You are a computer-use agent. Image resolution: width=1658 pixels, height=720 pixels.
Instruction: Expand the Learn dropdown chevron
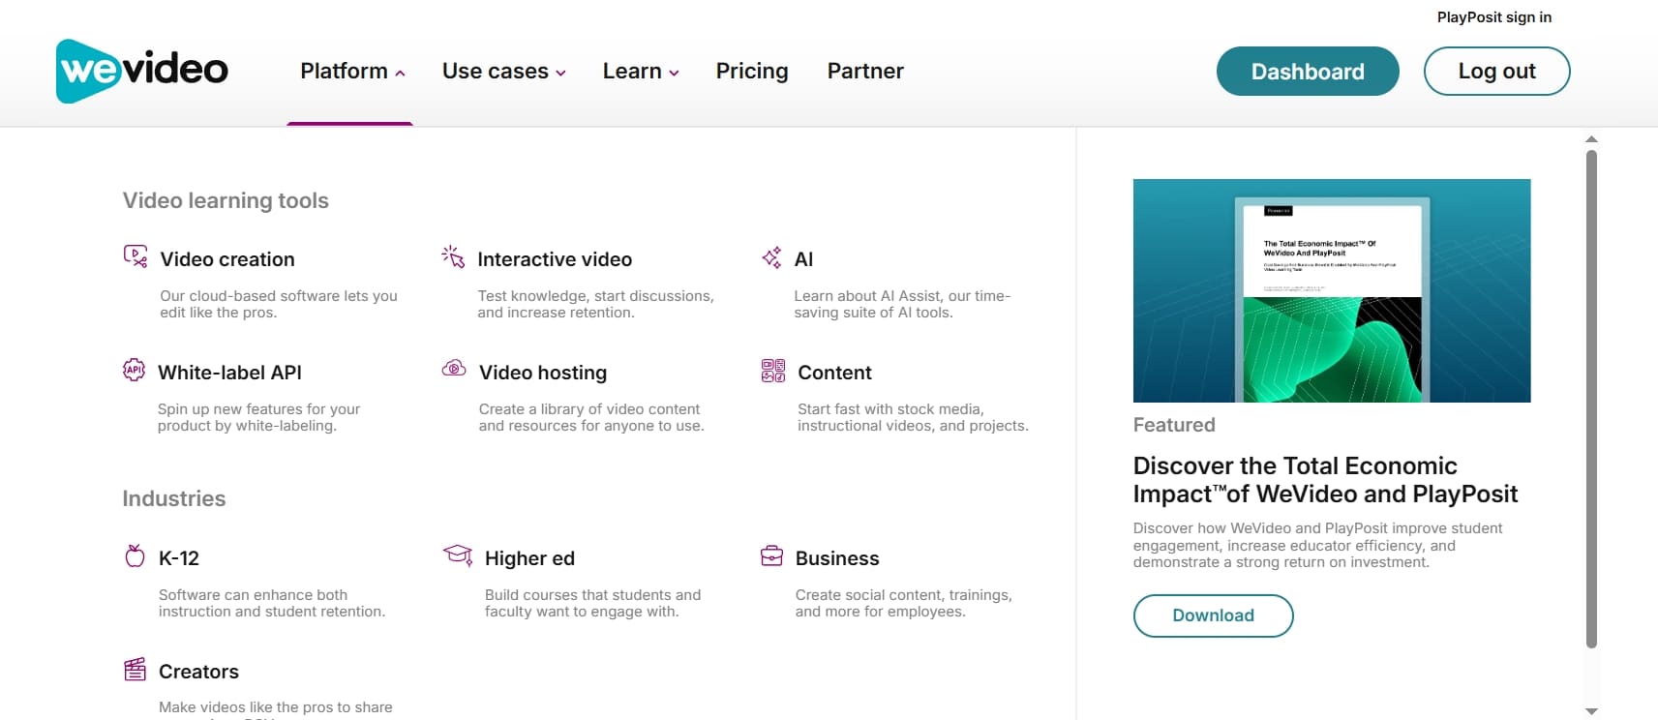(674, 73)
